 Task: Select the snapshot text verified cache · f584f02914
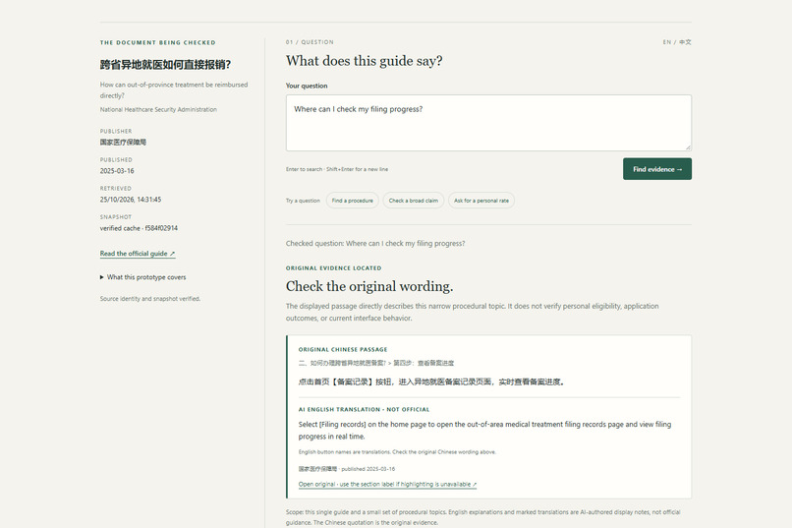(x=139, y=228)
